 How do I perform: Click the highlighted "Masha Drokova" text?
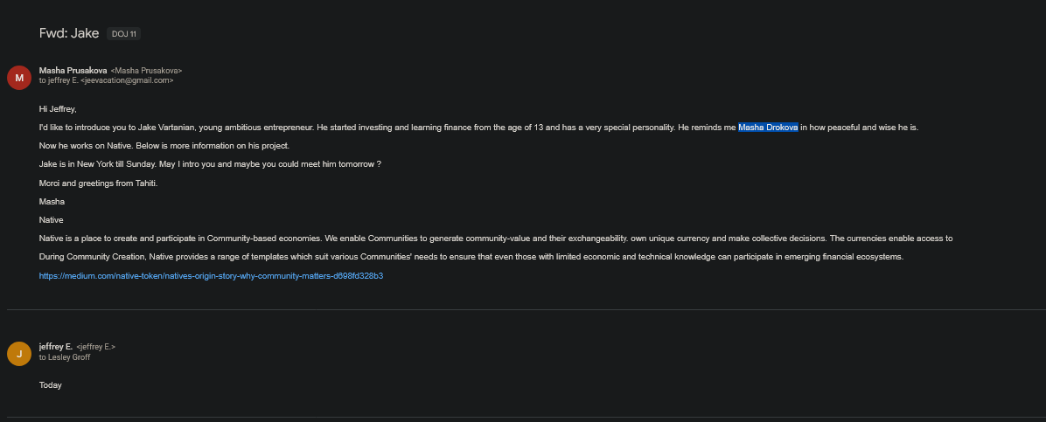coord(768,128)
